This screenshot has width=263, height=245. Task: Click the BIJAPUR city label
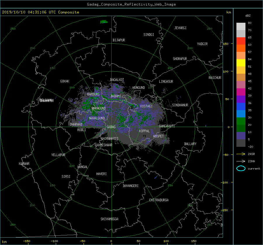click(x=119, y=40)
